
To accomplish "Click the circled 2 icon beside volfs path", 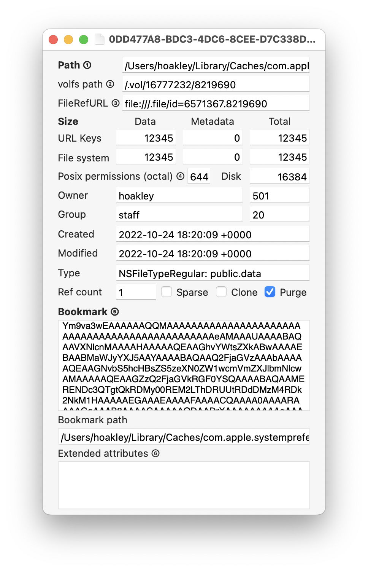I will tap(110, 84).
